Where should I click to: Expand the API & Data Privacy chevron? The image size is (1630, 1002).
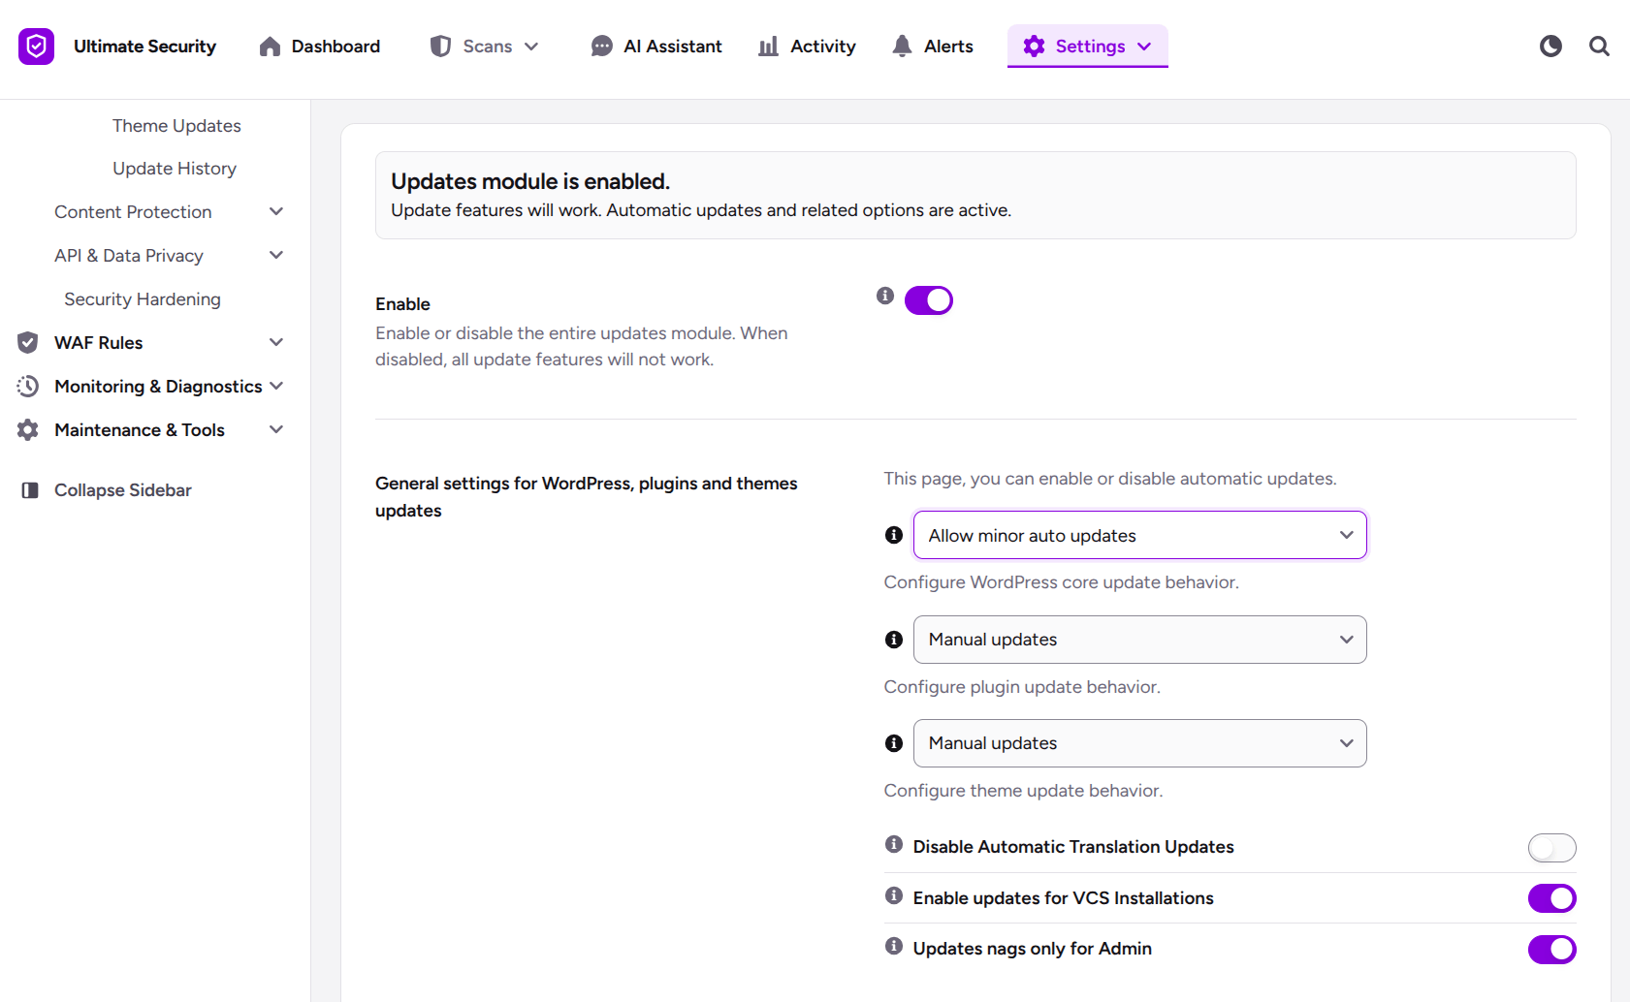point(276,255)
